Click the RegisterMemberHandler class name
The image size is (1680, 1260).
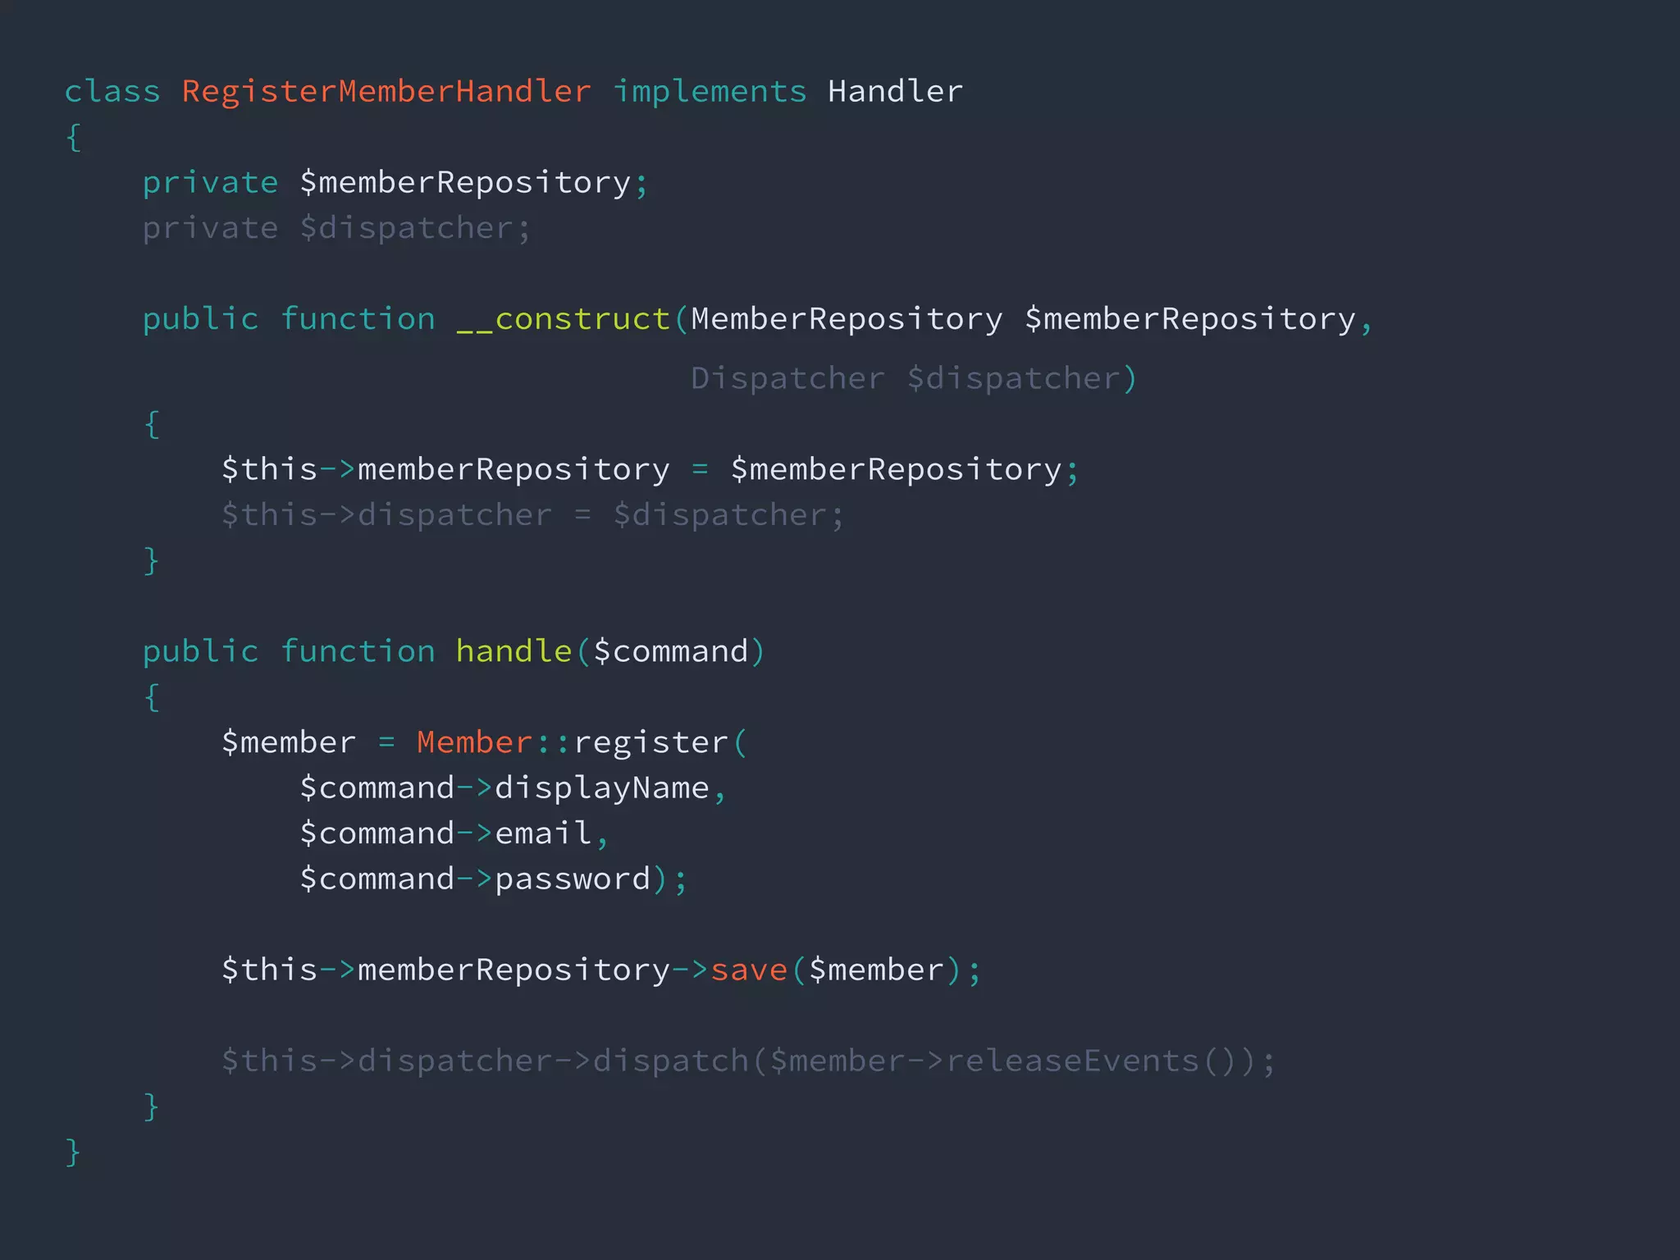[386, 91]
